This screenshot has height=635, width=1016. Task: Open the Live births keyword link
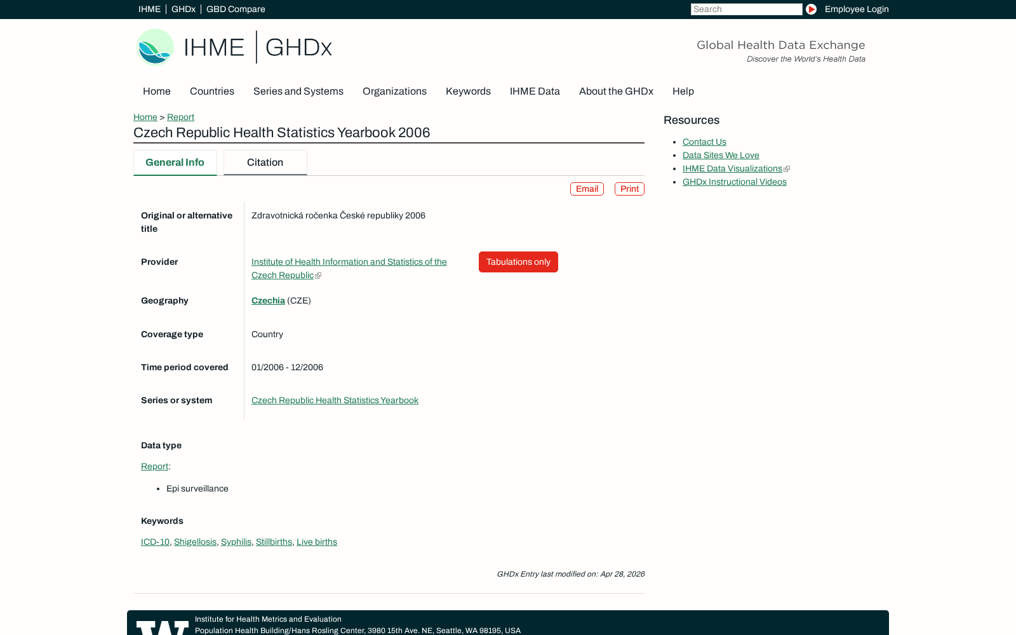(317, 542)
